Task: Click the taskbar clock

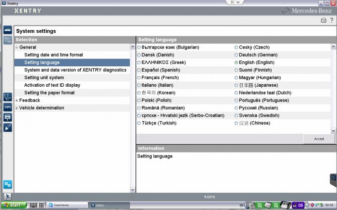Action: pyautogui.click(x=329, y=205)
